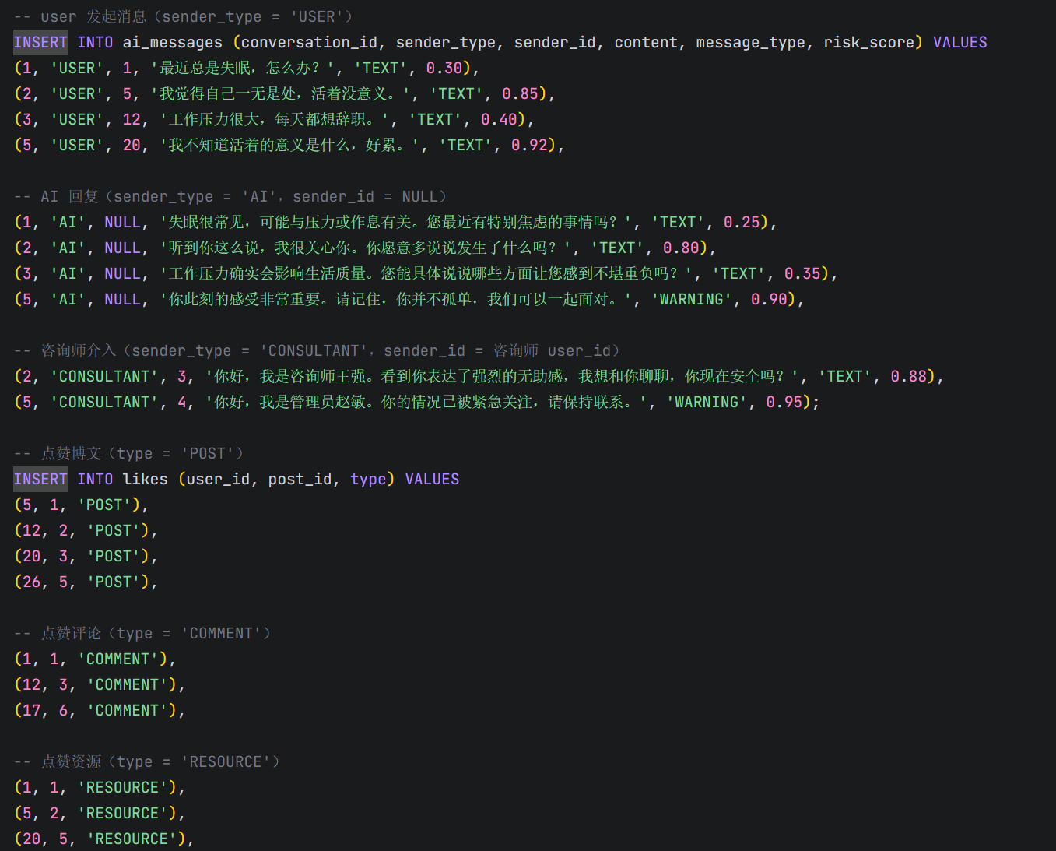Click NULL in the AI row with 0.25
This screenshot has height=851, width=1056.
tap(122, 222)
